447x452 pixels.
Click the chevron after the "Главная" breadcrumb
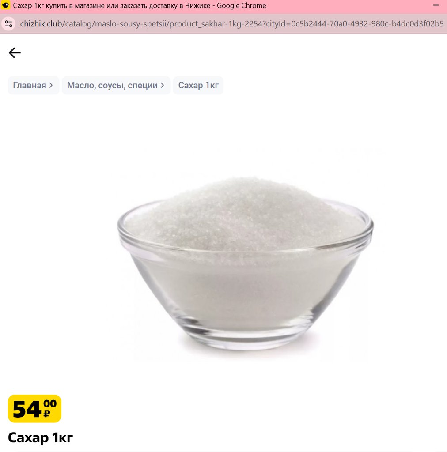pos(51,85)
